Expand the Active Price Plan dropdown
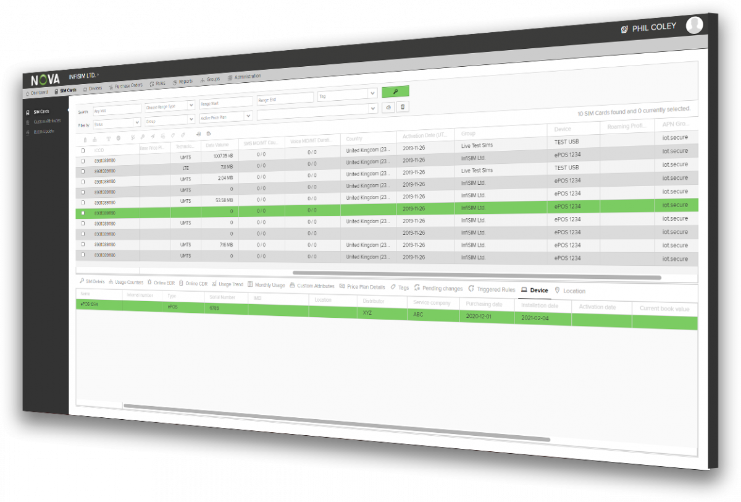The height and width of the screenshot is (502, 741). [224, 116]
